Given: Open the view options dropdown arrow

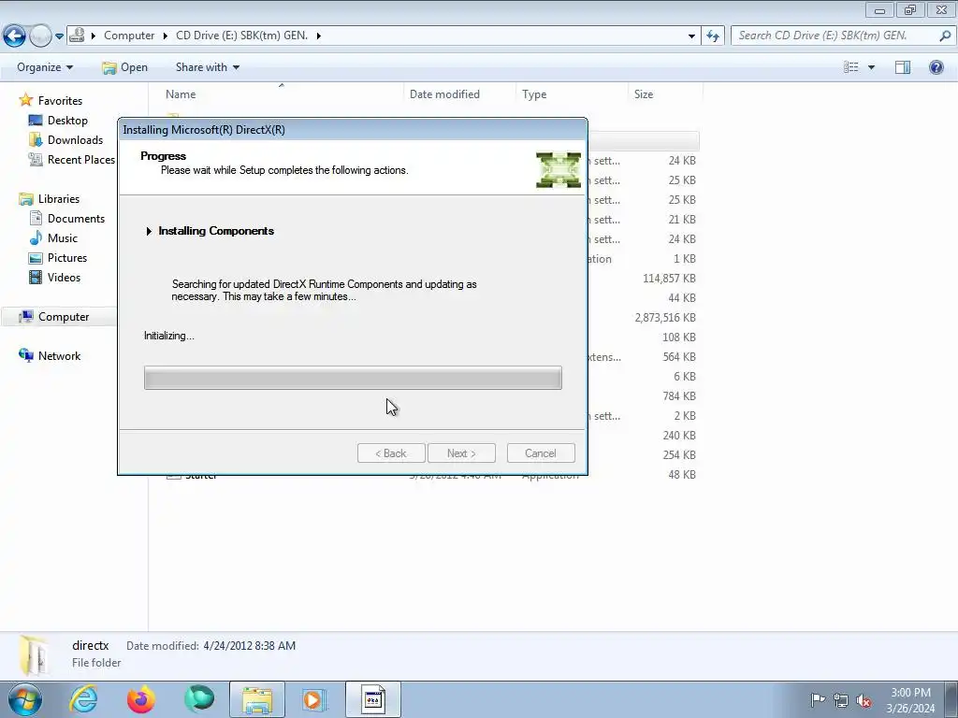Looking at the screenshot, I should pos(871,67).
